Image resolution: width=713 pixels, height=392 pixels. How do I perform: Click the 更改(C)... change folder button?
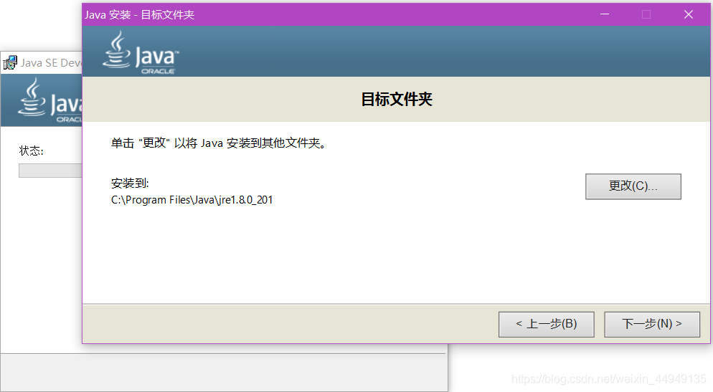(633, 186)
